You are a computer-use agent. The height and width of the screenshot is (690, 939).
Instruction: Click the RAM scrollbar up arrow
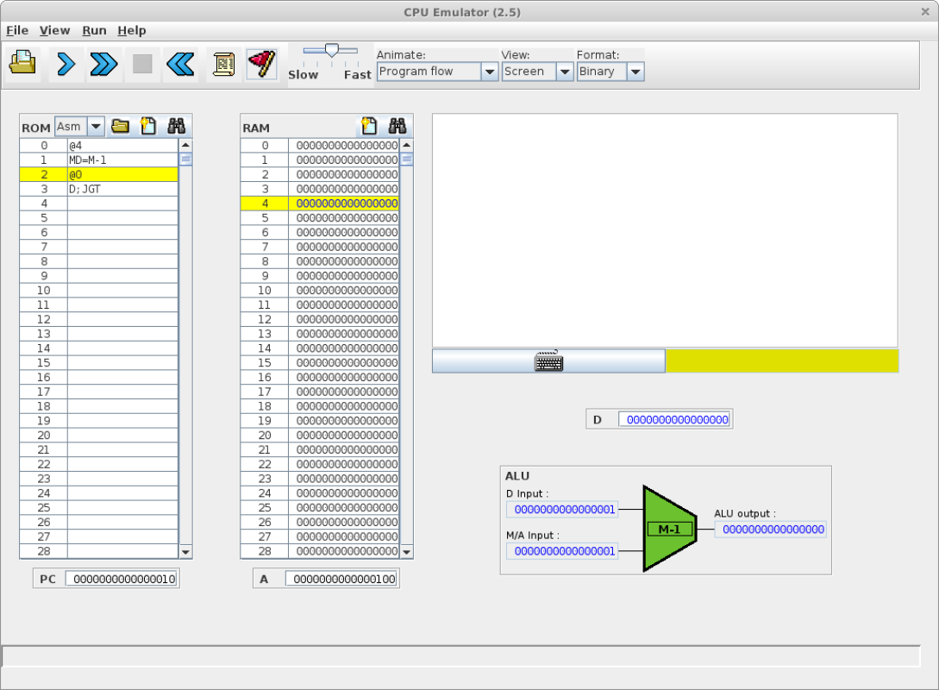tap(407, 145)
